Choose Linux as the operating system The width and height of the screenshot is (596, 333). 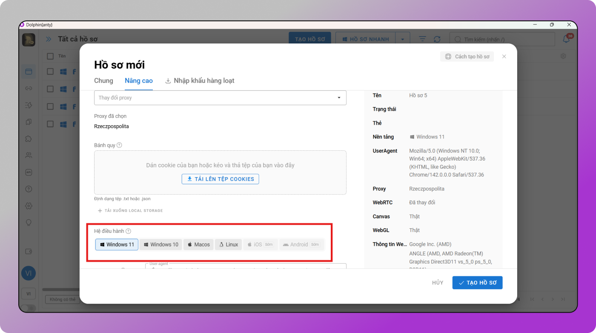coord(229,244)
